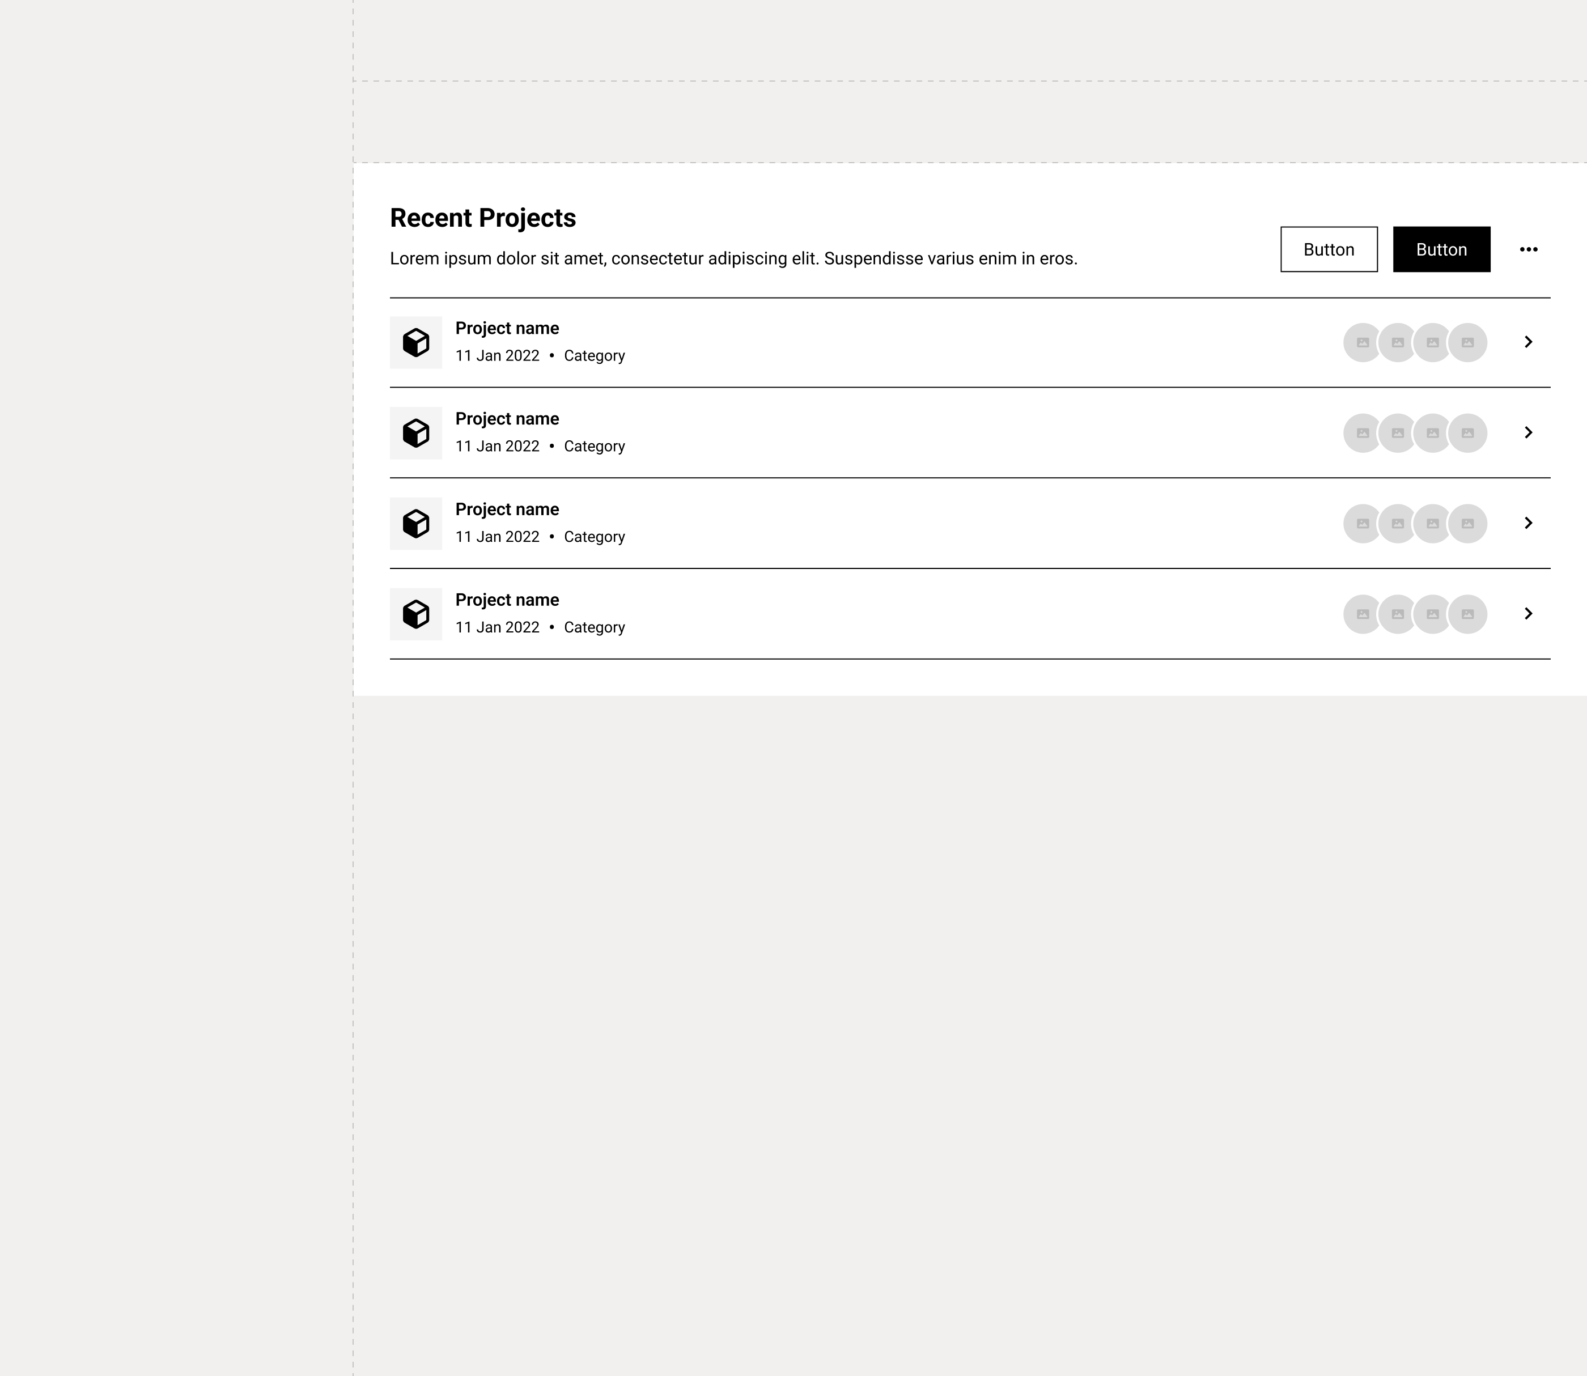Select first avatar in first project row
The width and height of the screenshot is (1587, 1376).
coord(1362,342)
